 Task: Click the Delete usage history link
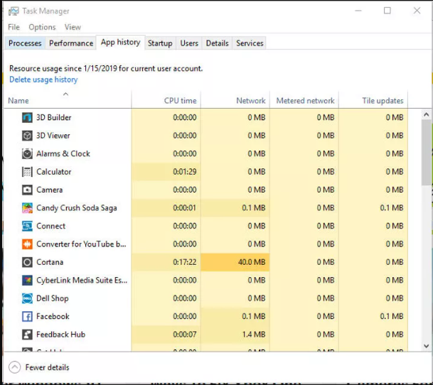tap(43, 80)
